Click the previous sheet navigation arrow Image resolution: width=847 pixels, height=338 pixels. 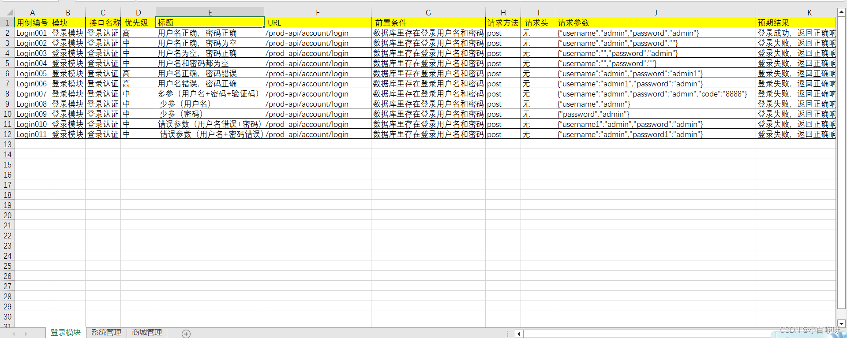coord(13,334)
